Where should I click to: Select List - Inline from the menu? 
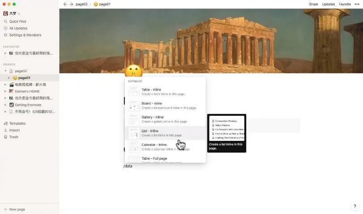[x=165, y=133]
